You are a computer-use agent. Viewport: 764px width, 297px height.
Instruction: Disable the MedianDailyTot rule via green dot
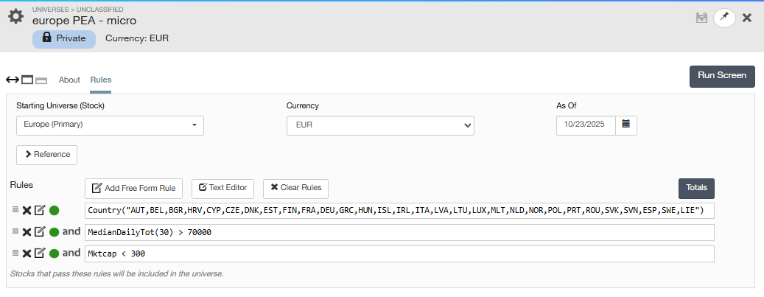54,232
